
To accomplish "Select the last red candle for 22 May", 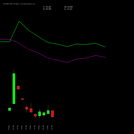I will pos(53,114).
